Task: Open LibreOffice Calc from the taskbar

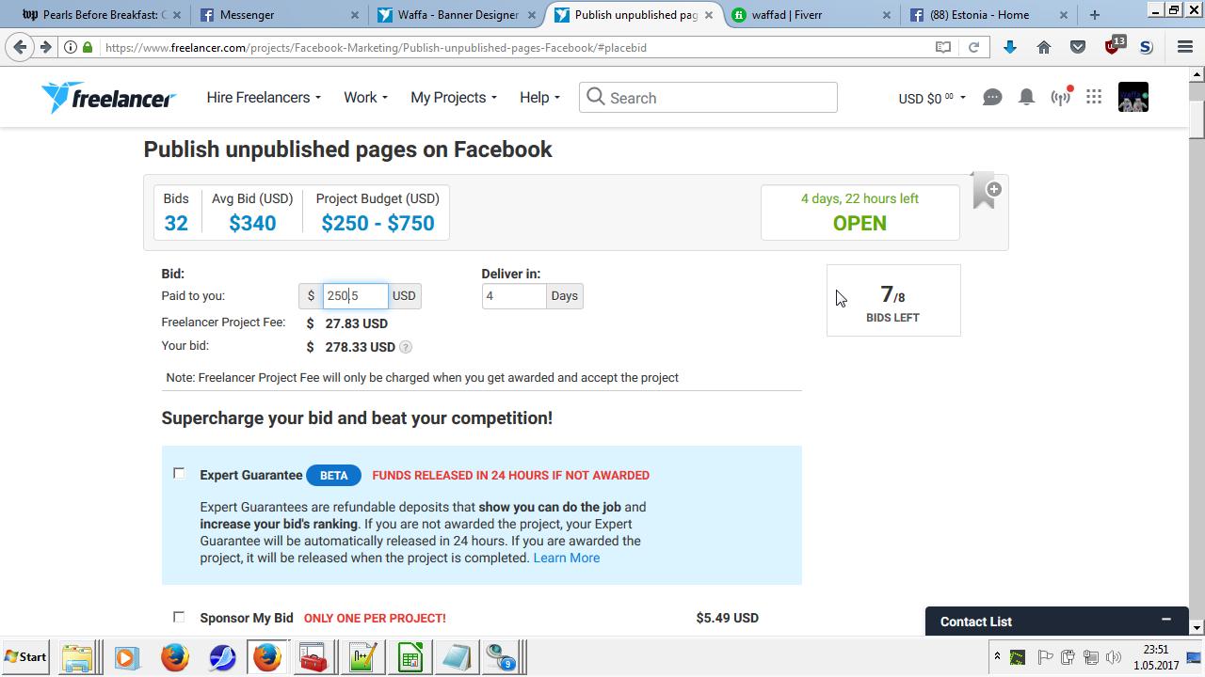Action: [x=410, y=657]
